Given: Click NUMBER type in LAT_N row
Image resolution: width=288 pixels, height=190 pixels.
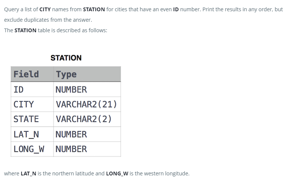Looking at the screenshot, I should pos(87,134).
